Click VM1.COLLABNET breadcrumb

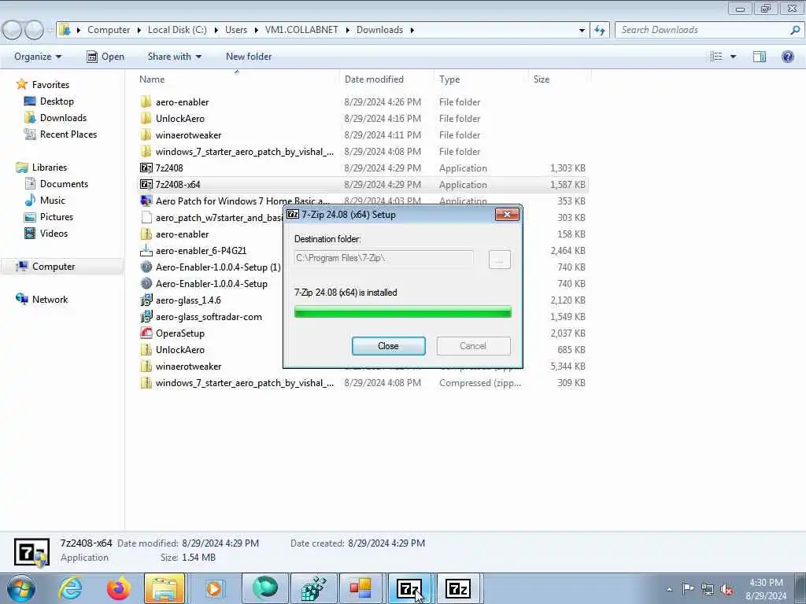[x=301, y=30]
